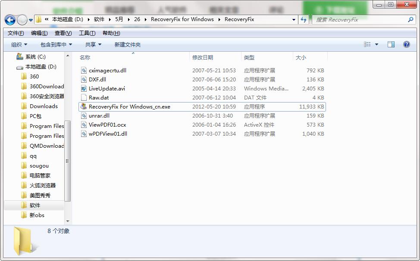Select RecoveryFix For Windows_cn.exe icon
Viewport: 420px width, 261px height.
(x=84, y=106)
